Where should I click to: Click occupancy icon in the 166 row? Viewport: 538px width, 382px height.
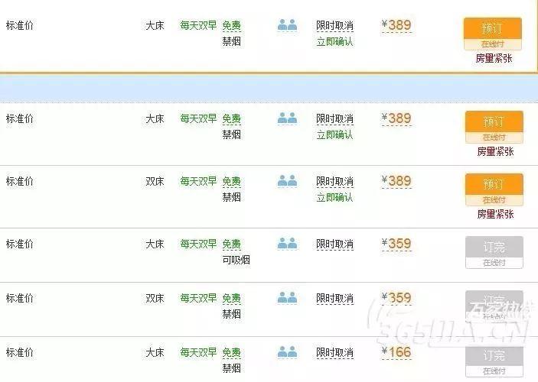point(287,352)
